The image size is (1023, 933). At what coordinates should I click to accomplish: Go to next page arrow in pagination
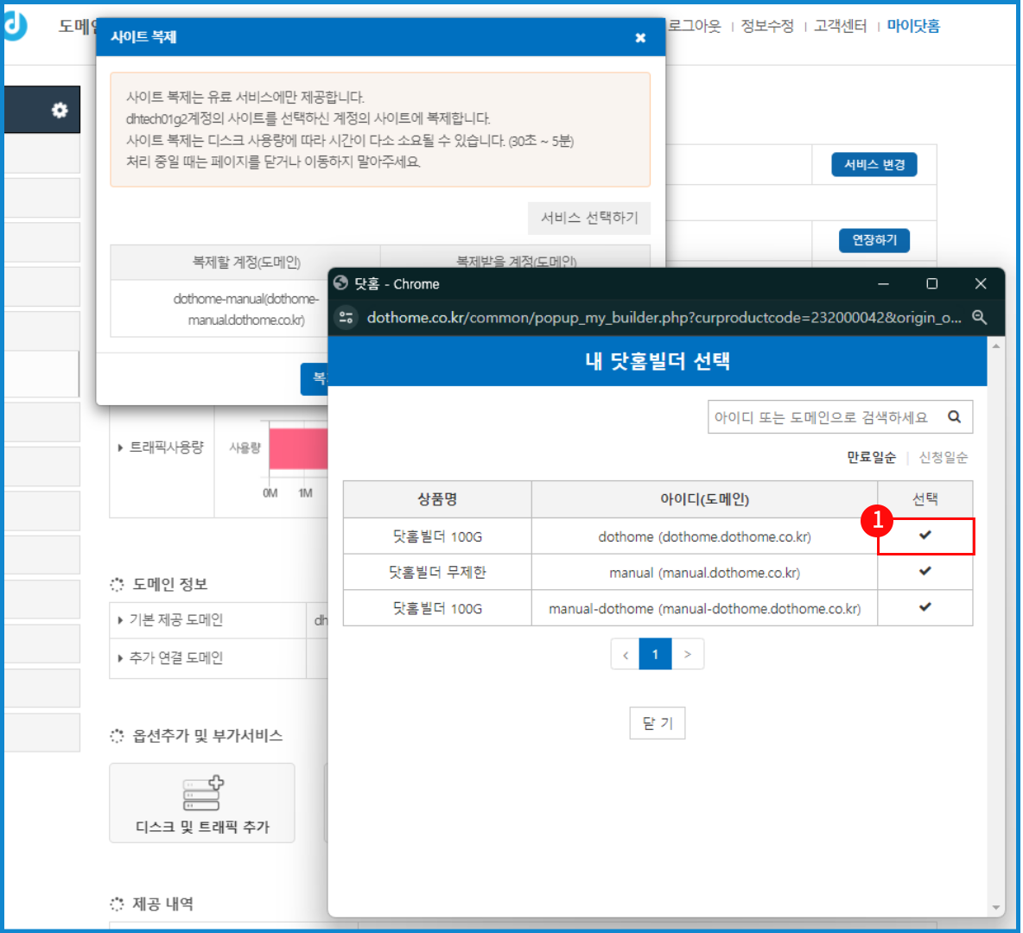click(x=688, y=654)
